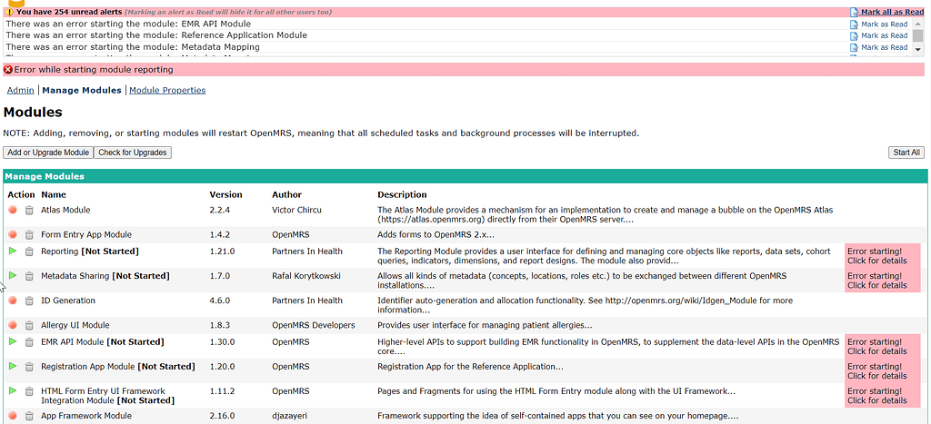The width and height of the screenshot is (931, 424).
Task: Click alerts list scrollbar down arrow
Action: coord(918,50)
